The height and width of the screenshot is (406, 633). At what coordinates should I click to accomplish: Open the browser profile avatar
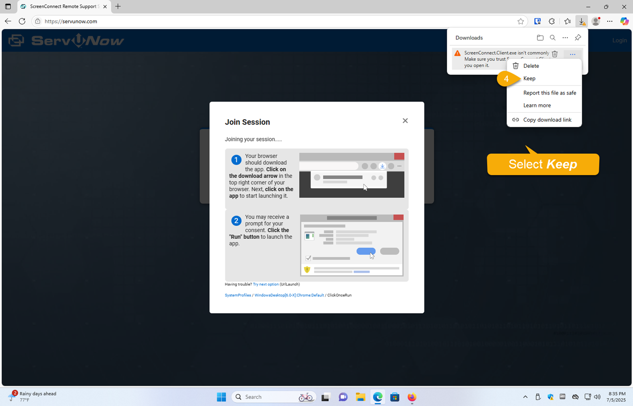596,21
